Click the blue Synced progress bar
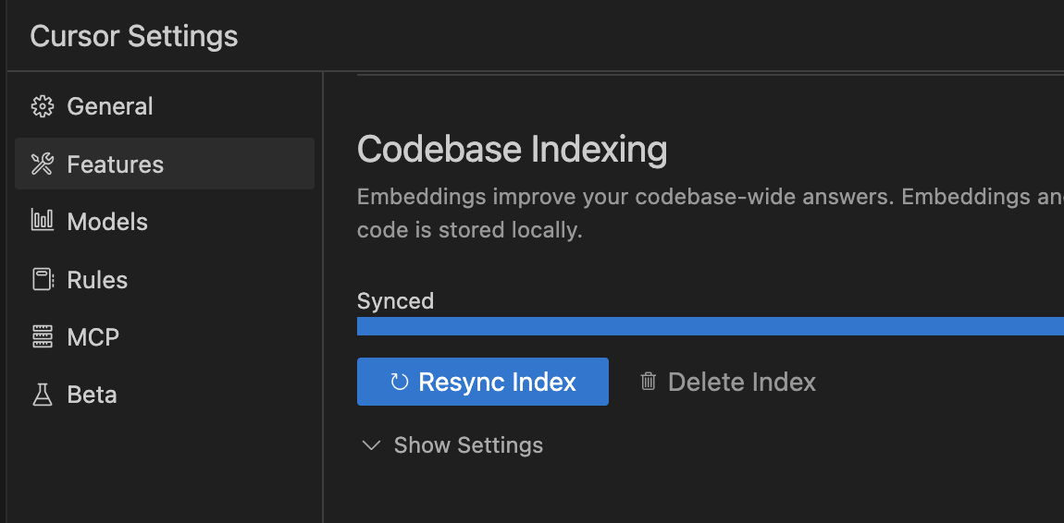Viewport: 1064px width, 523px height. pyautogui.click(x=711, y=326)
